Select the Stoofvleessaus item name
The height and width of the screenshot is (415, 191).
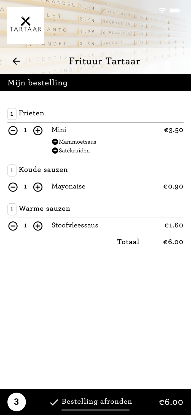click(75, 225)
